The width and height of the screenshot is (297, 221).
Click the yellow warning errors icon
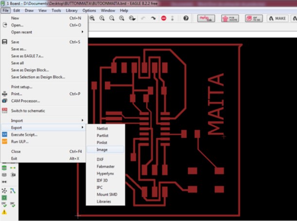coord(4,212)
